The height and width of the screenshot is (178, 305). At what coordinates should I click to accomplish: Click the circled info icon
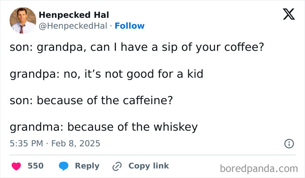(288, 143)
